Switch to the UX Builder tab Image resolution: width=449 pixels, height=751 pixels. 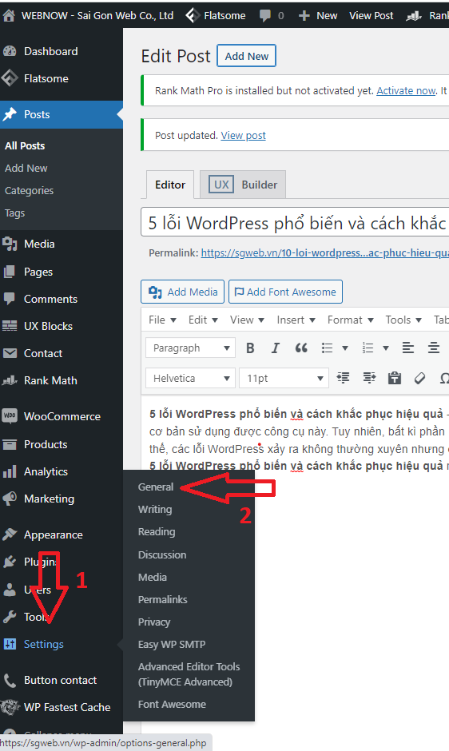point(243,185)
